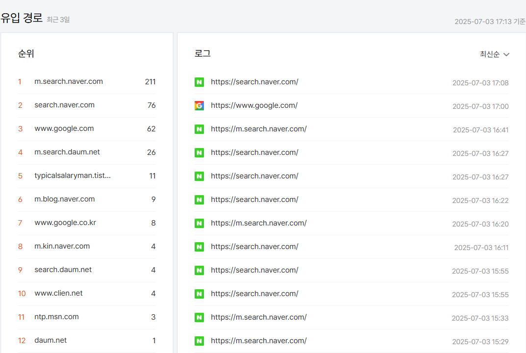Click Naver icon for 15:29 log entry
The image size is (526, 353).
tap(199, 341)
